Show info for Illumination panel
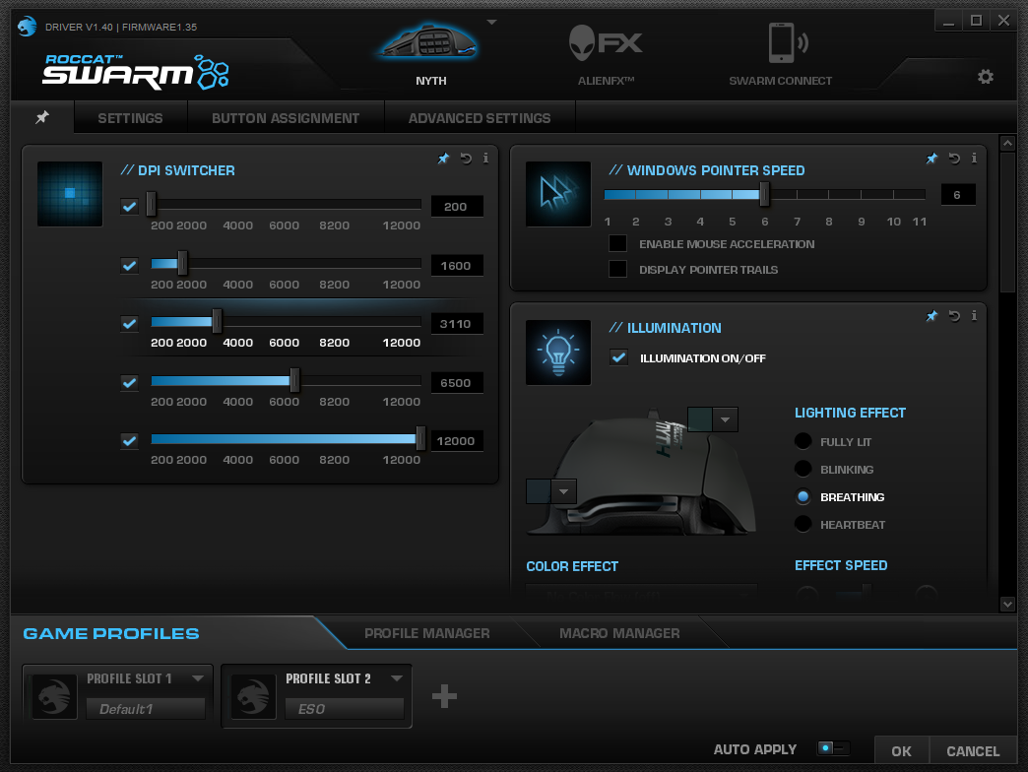Image resolution: width=1028 pixels, height=772 pixels. [x=974, y=316]
